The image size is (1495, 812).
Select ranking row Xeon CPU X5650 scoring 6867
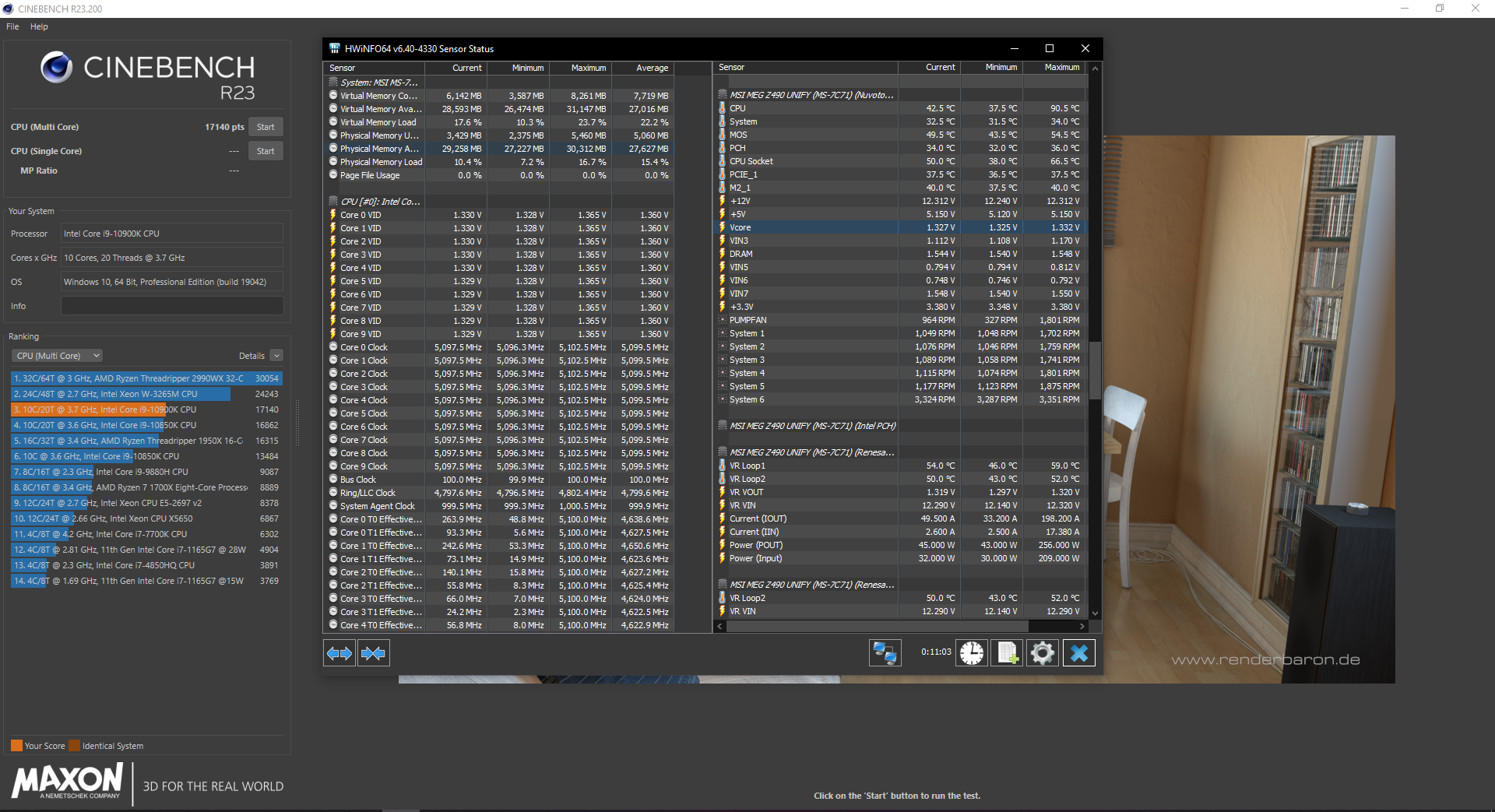pyautogui.click(x=146, y=518)
